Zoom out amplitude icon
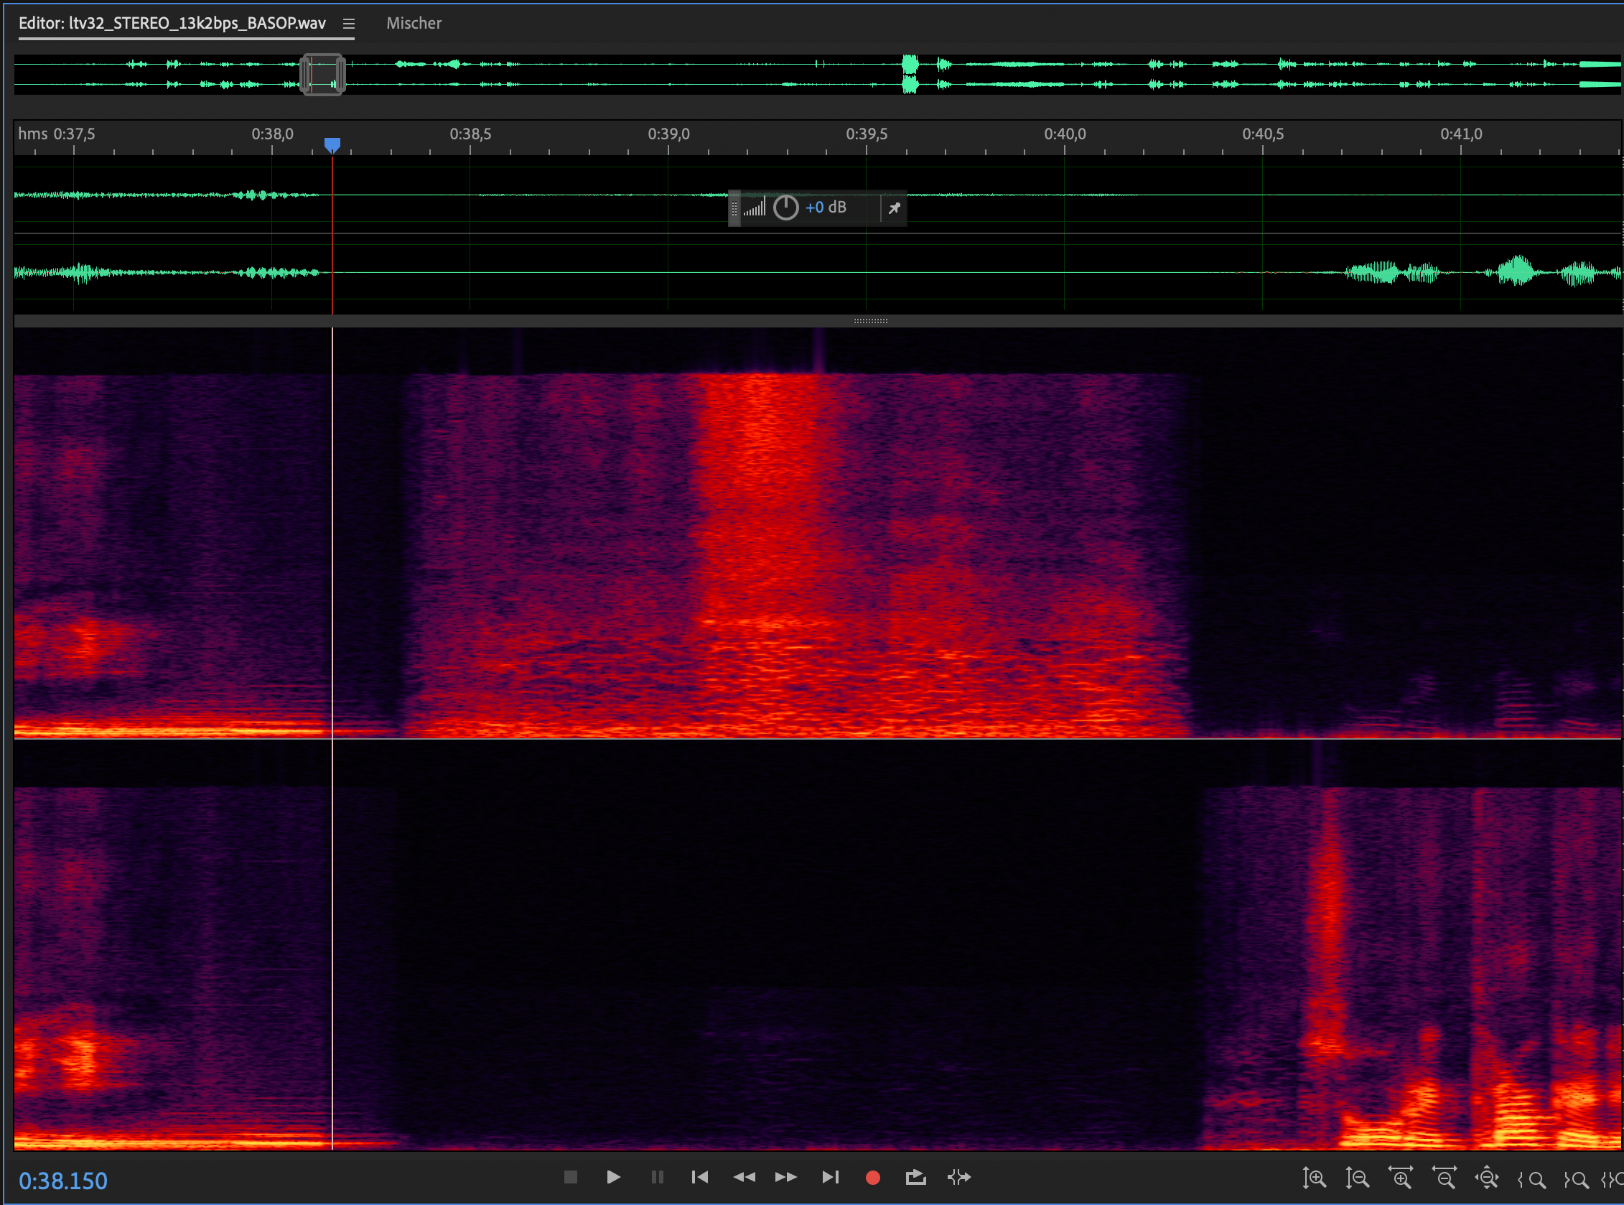 [1357, 1178]
